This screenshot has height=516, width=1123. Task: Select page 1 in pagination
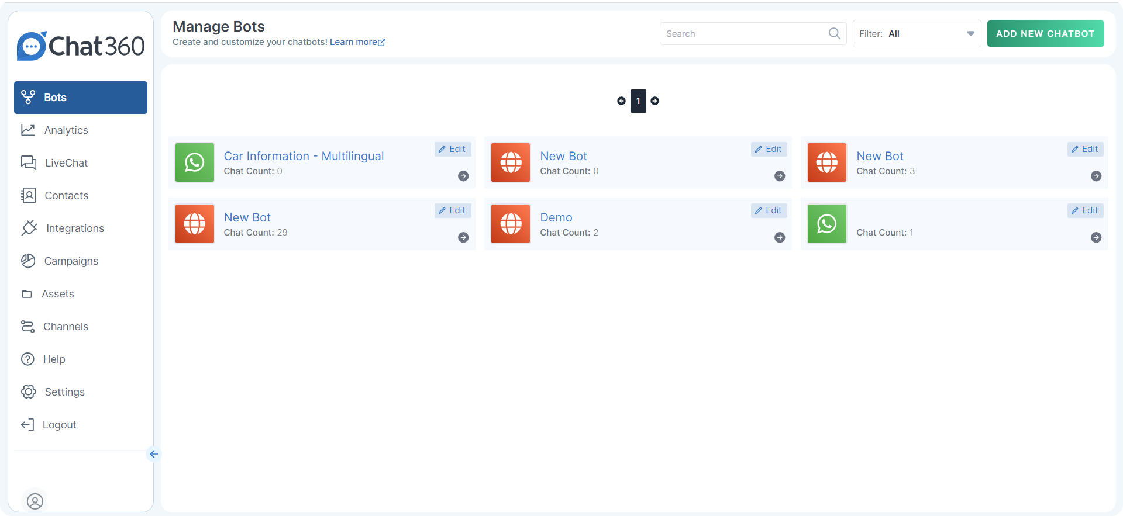click(638, 101)
